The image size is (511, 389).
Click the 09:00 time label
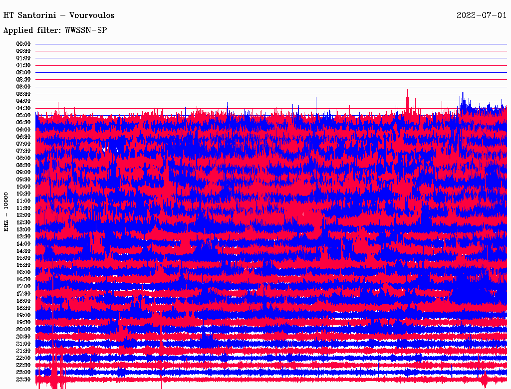(x=23, y=172)
